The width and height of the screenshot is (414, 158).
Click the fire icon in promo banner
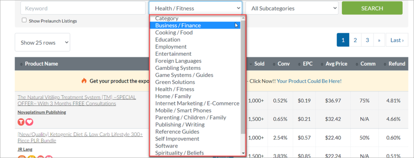click(84, 81)
